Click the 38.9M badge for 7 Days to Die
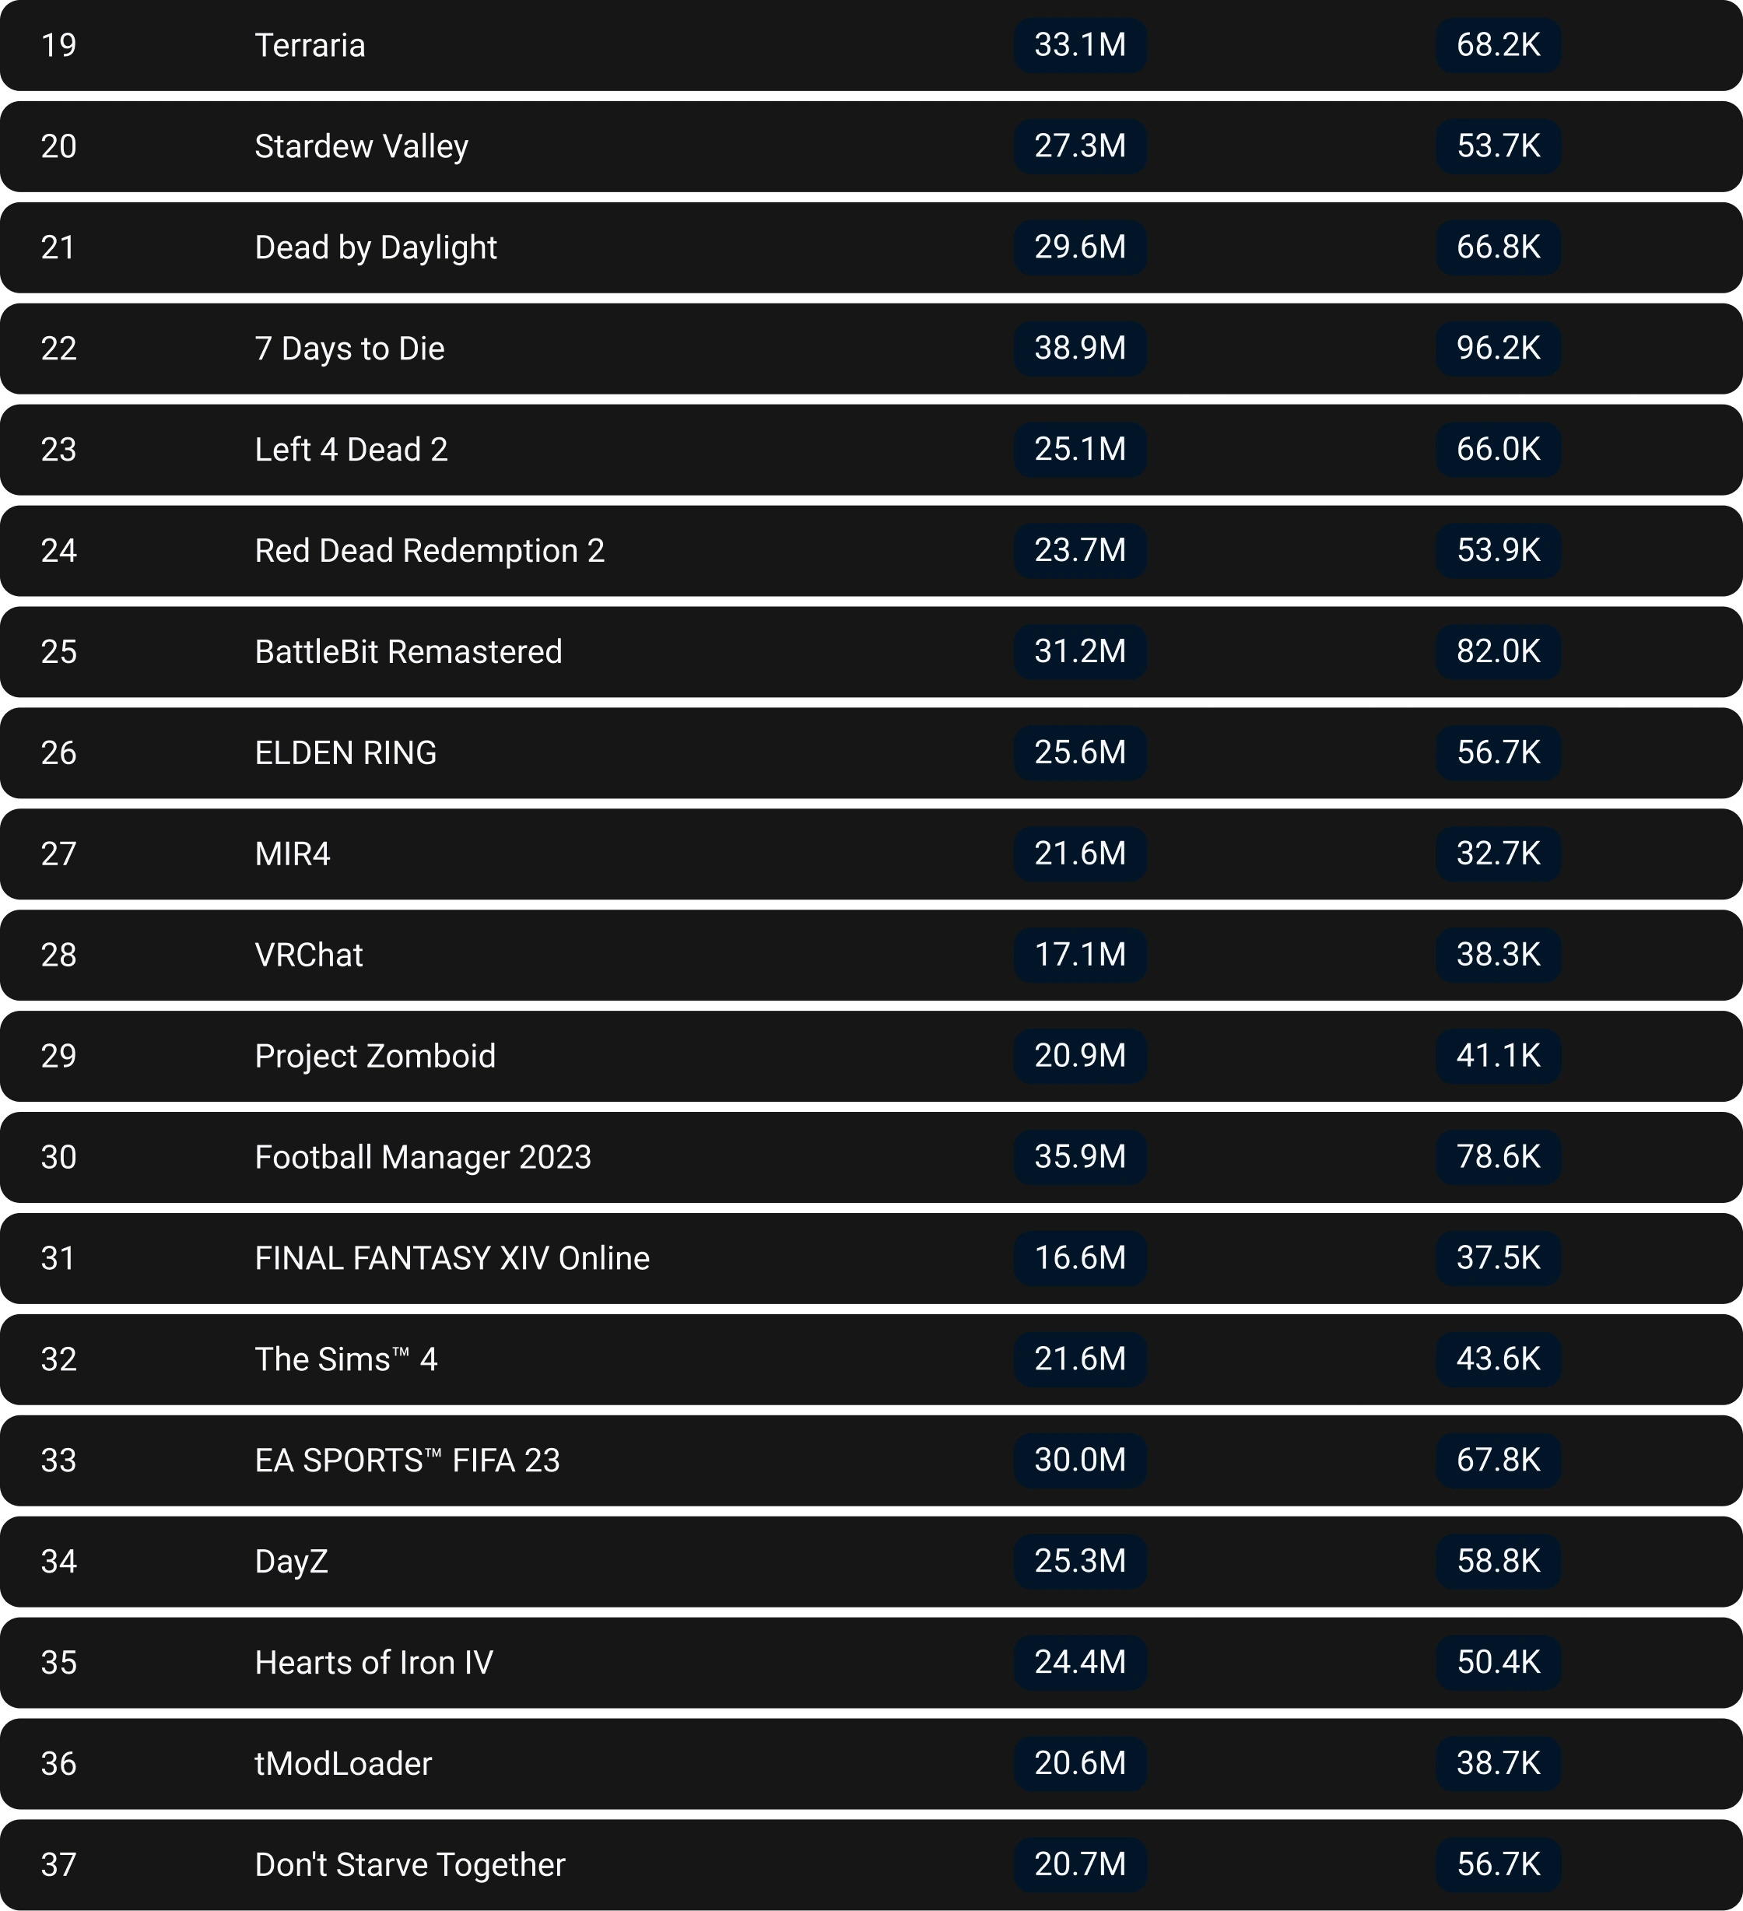 [1079, 349]
